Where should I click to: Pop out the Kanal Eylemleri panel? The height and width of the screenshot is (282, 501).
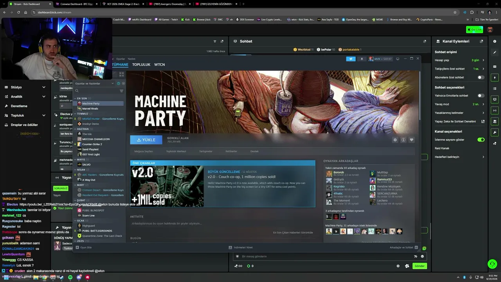tap(481, 41)
